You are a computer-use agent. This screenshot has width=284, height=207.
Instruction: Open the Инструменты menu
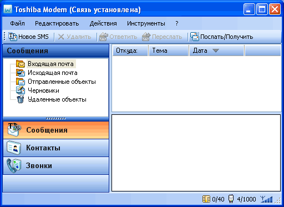pos(146,23)
